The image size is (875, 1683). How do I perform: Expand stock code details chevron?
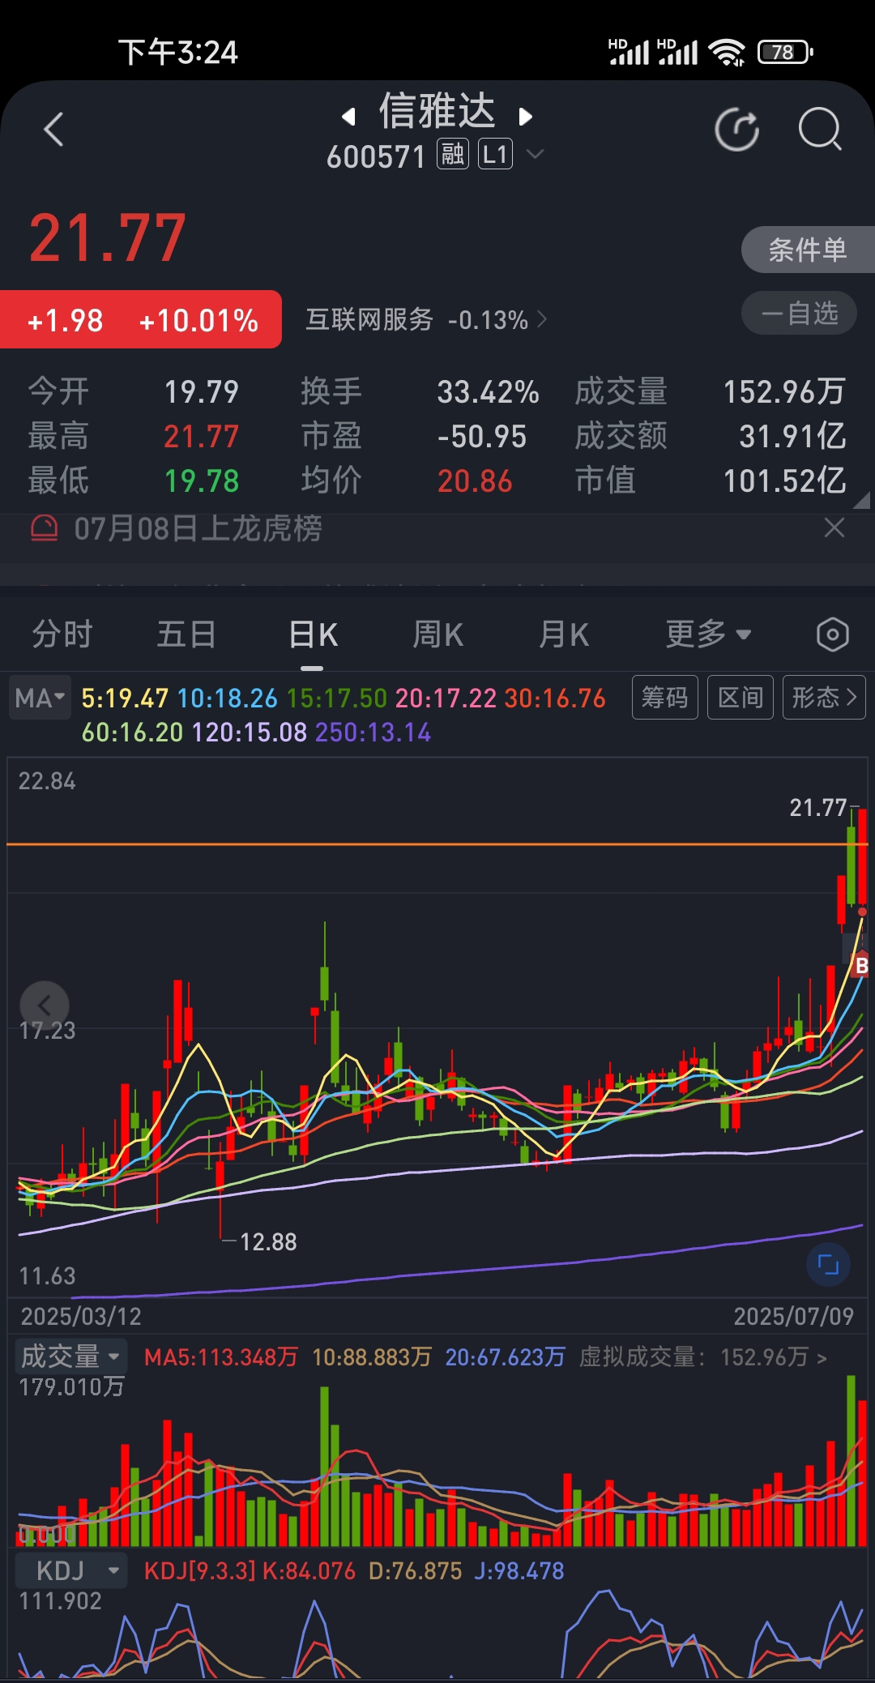click(535, 153)
